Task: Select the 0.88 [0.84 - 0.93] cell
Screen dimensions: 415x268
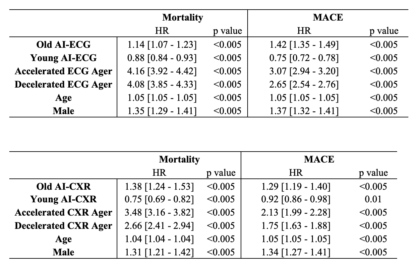Action: [162, 58]
